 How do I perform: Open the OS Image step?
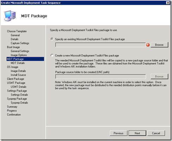tap(13, 67)
